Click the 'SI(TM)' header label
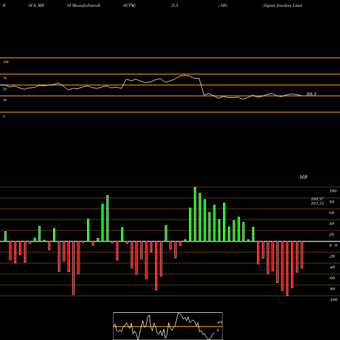 coord(129,5)
